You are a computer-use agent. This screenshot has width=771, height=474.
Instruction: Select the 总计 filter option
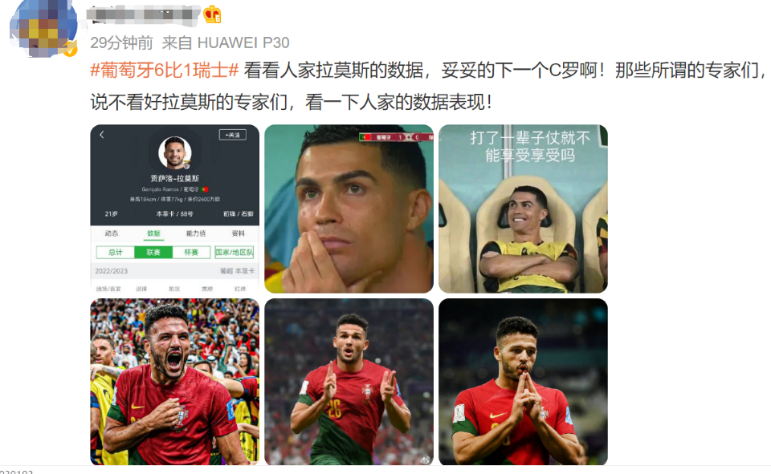click(x=115, y=252)
